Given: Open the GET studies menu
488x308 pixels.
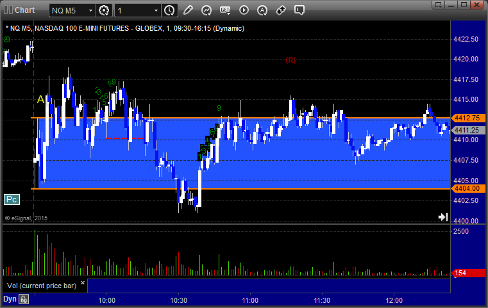Looking at the screenshot, I should click(225, 10).
